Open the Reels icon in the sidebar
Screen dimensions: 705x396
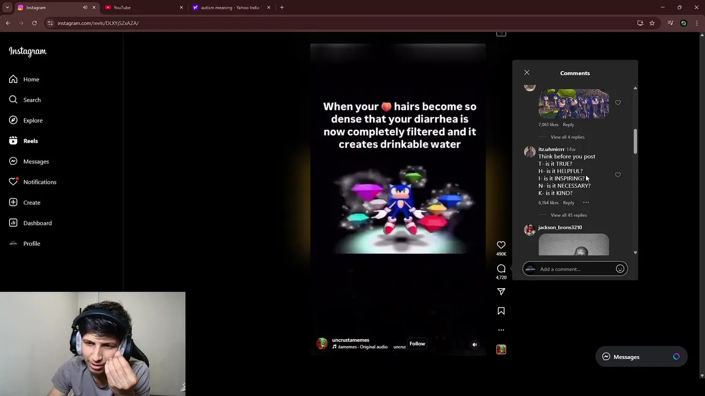tap(13, 141)
